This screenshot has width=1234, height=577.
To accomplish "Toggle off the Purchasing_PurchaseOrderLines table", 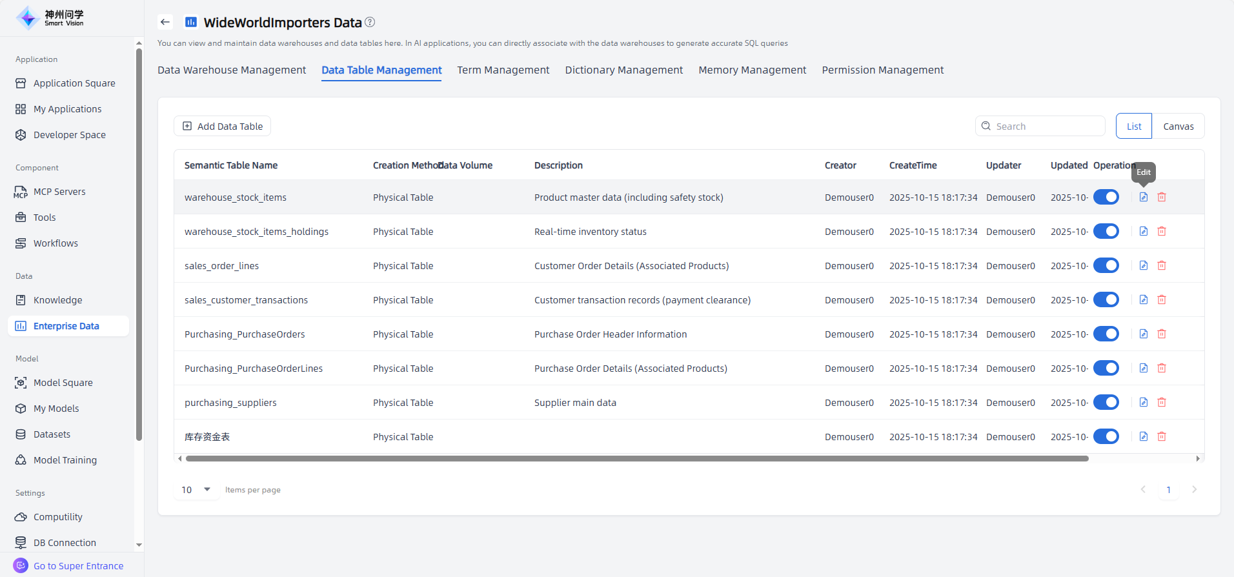I will 1106,369.
